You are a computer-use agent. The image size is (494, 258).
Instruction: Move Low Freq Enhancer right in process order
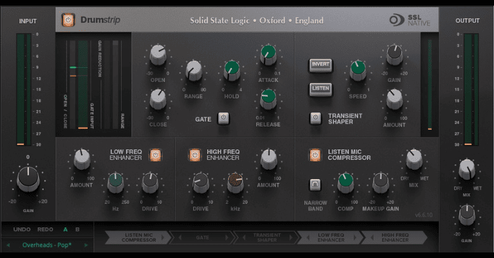(354, 238)
